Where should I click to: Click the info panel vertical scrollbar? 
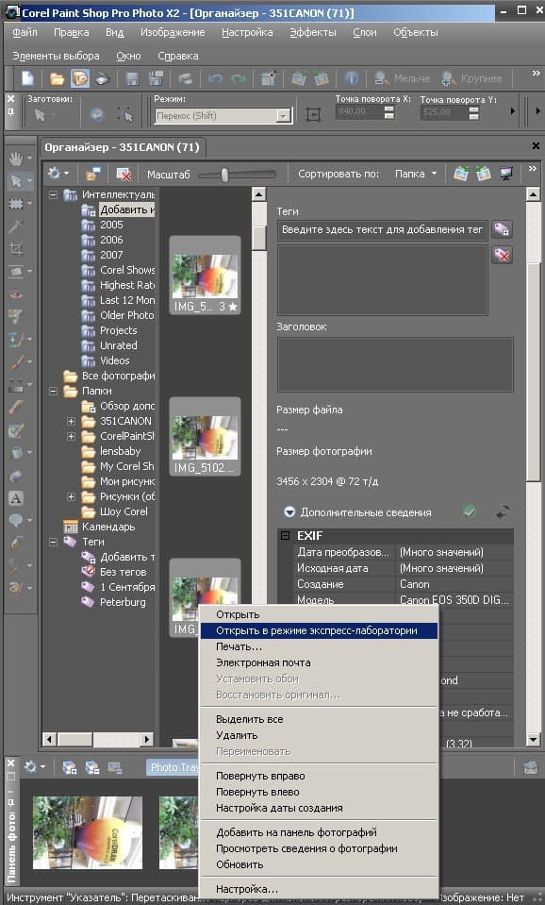coord(533,467)
